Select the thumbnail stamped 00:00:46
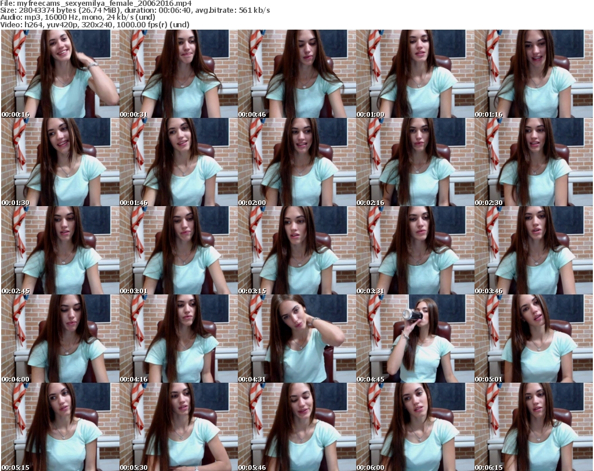Screen dimensions: 594x471 click(x=296, y=74)
